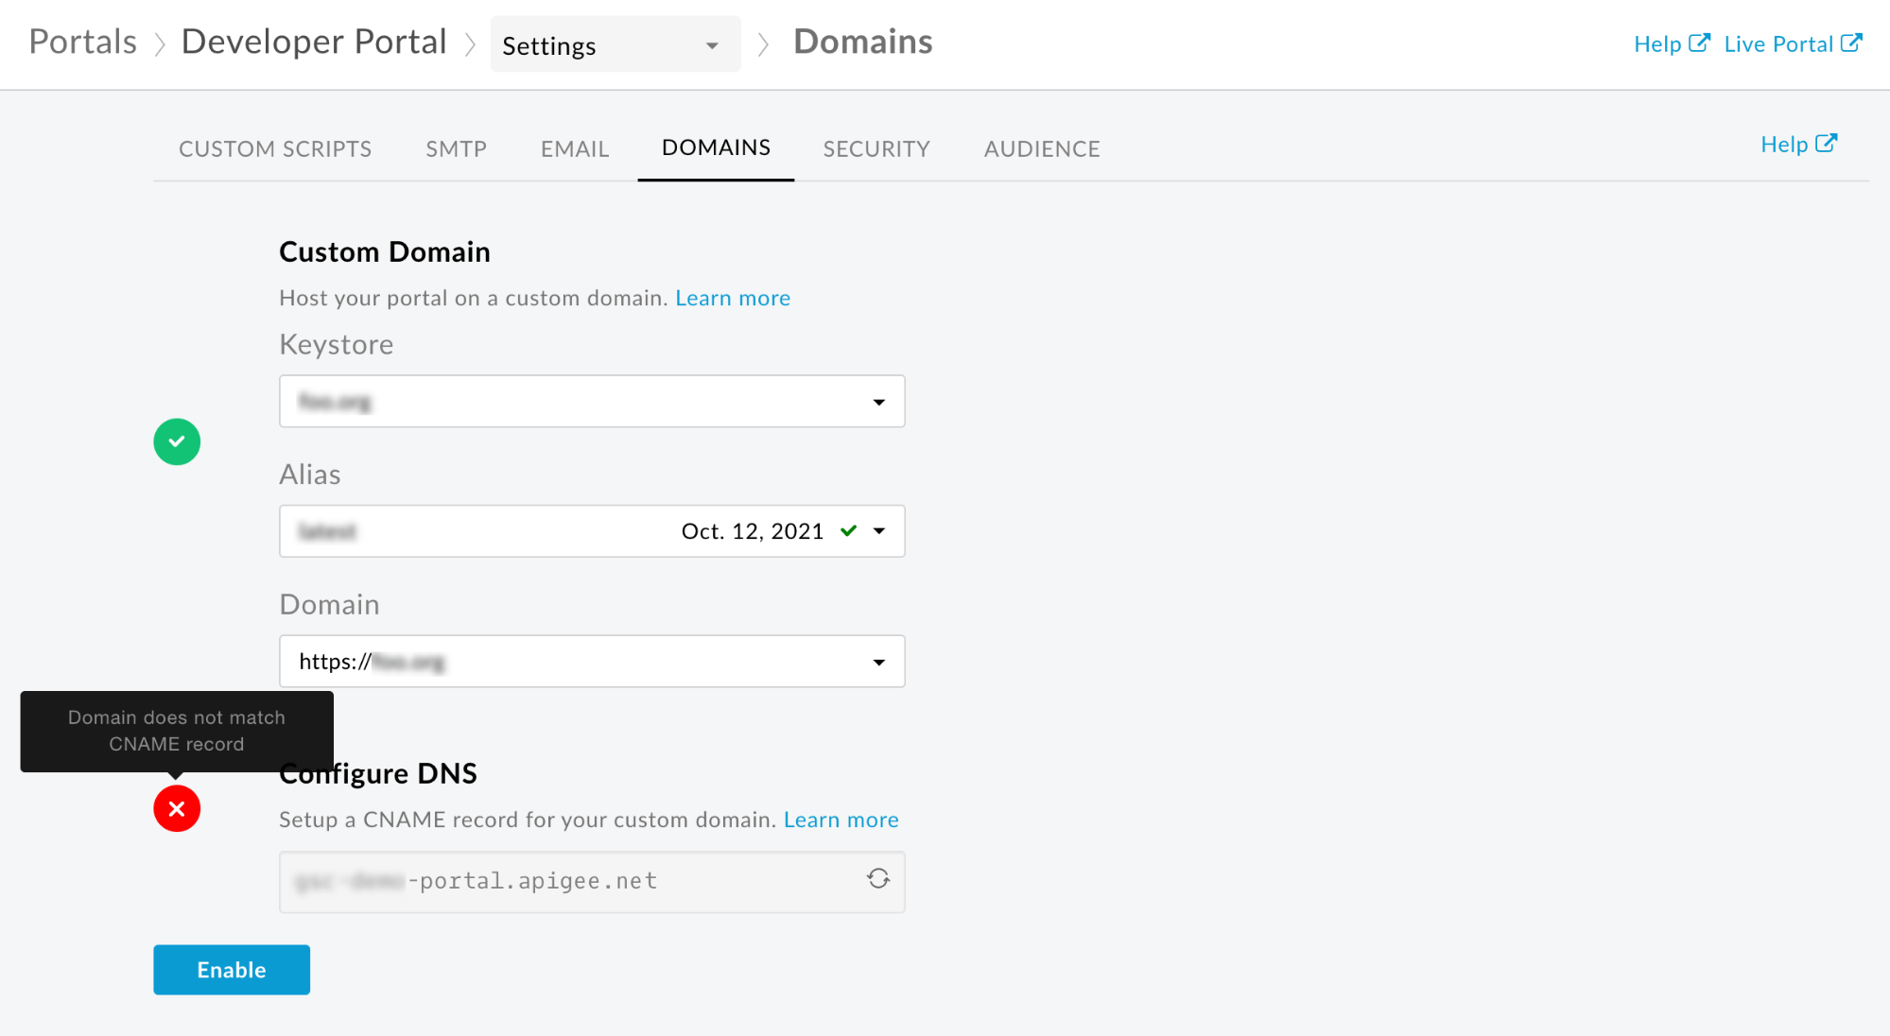The height and width of the screenshot is (1036, 1890).
Task: Click the Alias valid checkmark icon
Action: point(848,531)
